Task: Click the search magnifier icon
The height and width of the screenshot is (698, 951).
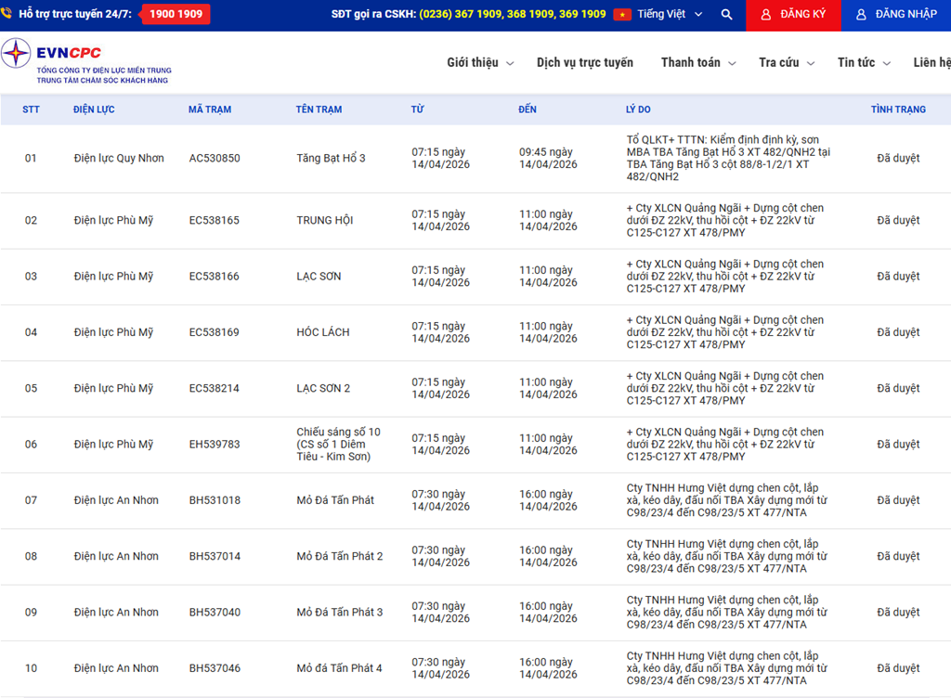Action: pyautogui.click(x=726, y=15)
